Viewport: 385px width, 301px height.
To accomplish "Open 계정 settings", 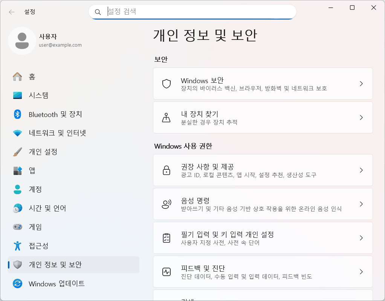I will [73, 189].
